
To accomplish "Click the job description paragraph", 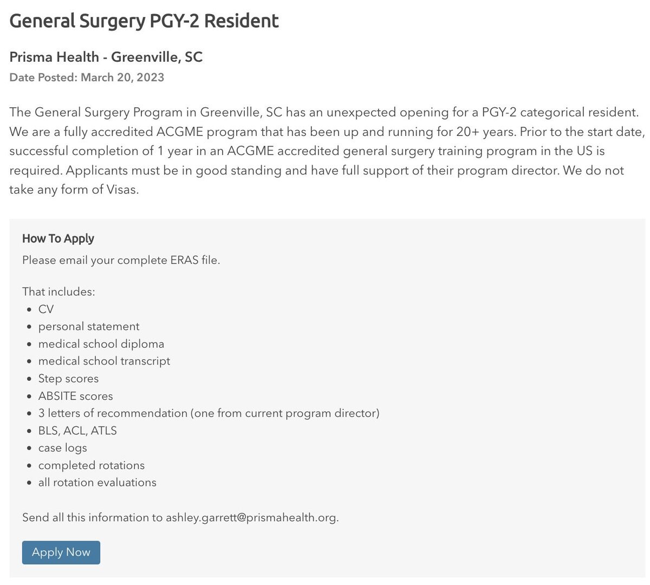I will coord(325,151).
